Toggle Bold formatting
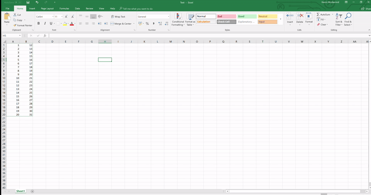This screenshot has width=371, height=195. click(x=38, y=24)
